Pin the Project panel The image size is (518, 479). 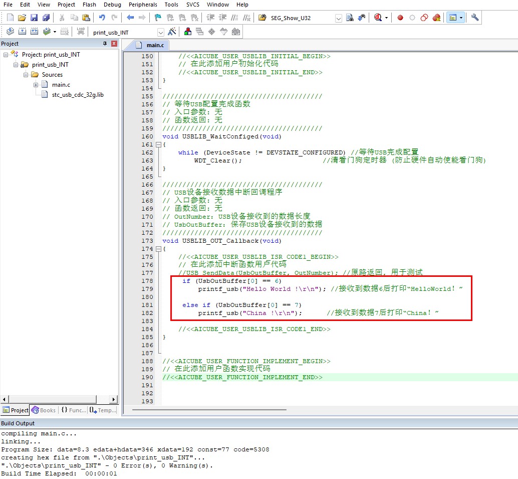(105, 44)
